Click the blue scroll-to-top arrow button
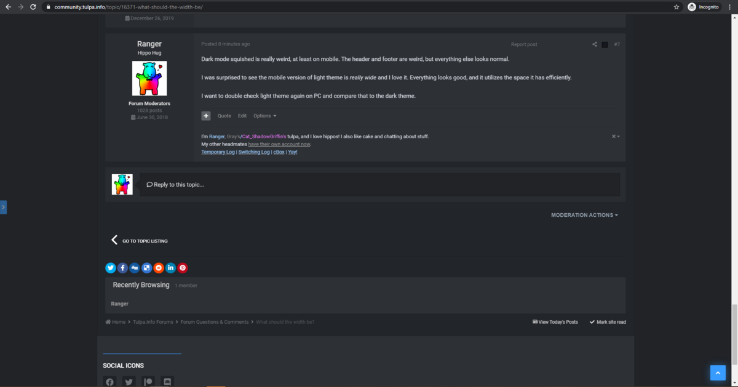The height and width of the screenshot is (387, 738). tap(718, 372)
